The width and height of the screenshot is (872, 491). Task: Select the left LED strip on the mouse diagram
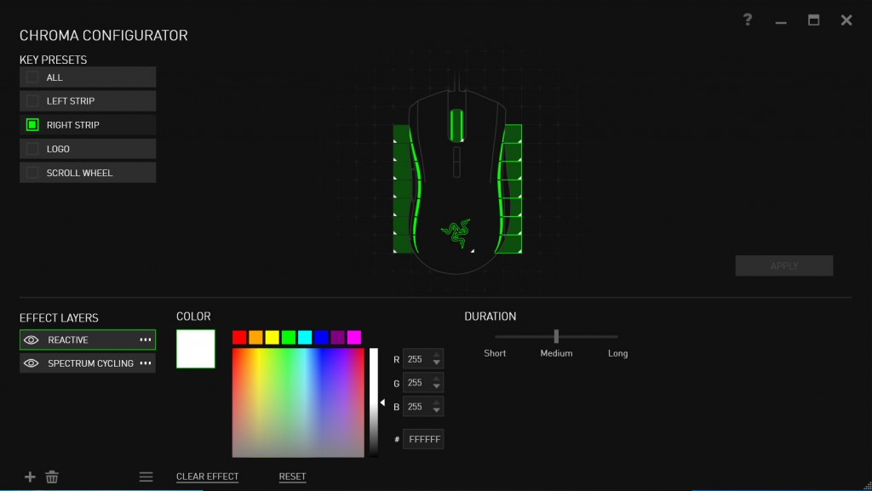coord(406,189)
